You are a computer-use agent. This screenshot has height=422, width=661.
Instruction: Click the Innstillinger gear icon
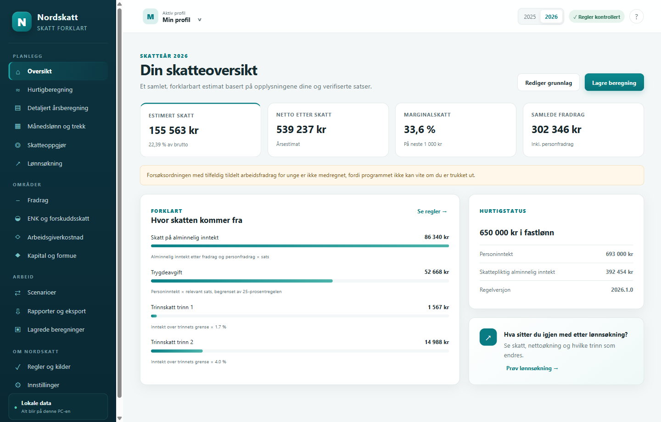tap(18, 385)
